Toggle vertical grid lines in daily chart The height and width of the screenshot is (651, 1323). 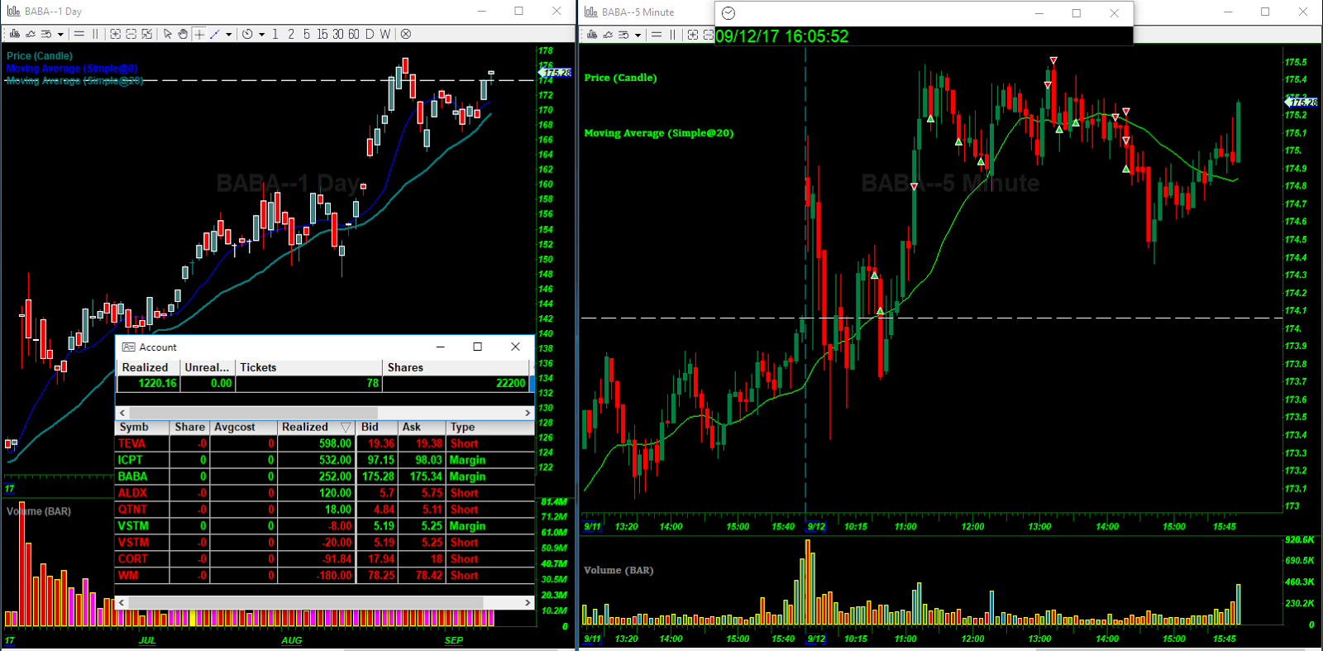pos(96,34)
